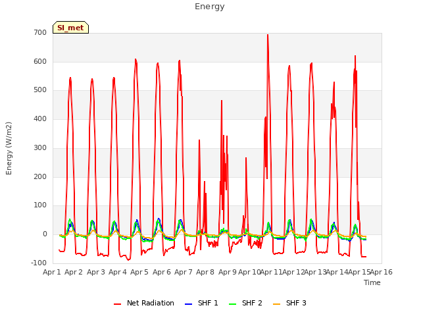Click the 500 y-axis tick label
Screen dimensions: 421x316
(40, 90)
